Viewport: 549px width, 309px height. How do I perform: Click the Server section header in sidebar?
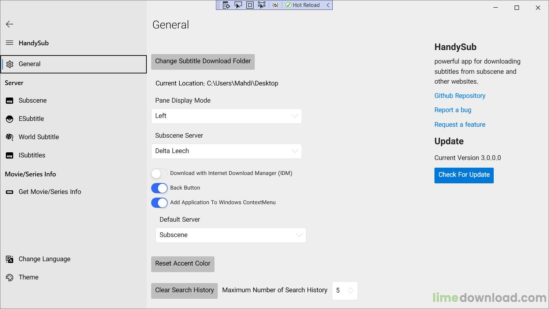(14, 83)
